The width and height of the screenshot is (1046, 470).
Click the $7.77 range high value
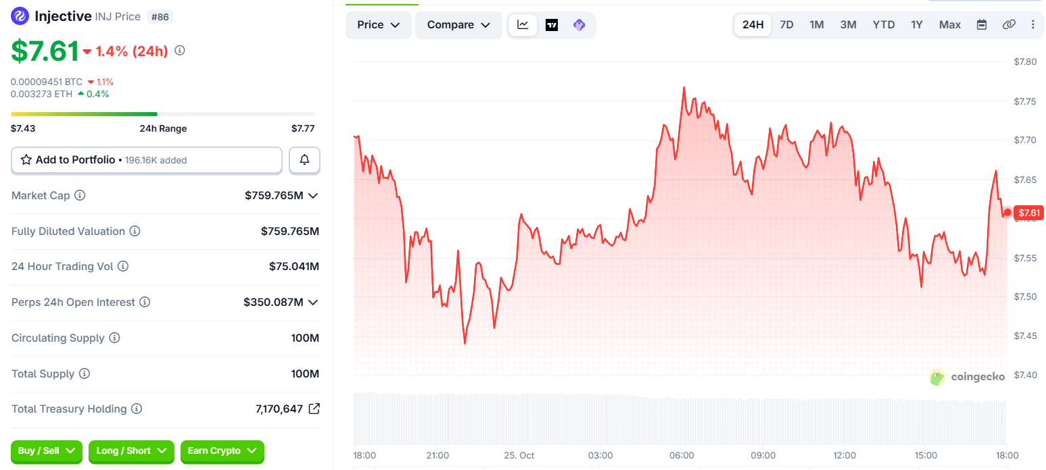coord(303,128)
